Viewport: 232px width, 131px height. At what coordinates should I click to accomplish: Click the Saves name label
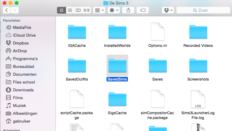pyautogui.click(x=157, y=79)
